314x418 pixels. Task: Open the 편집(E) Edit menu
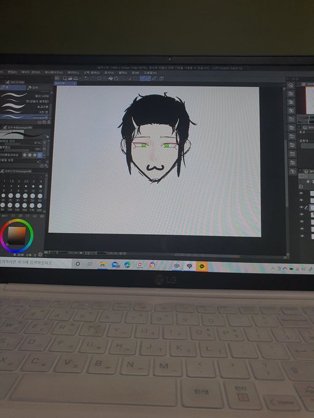pos(12,72)
